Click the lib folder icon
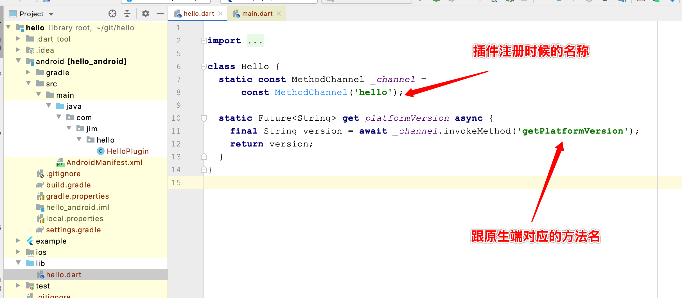 30,263
